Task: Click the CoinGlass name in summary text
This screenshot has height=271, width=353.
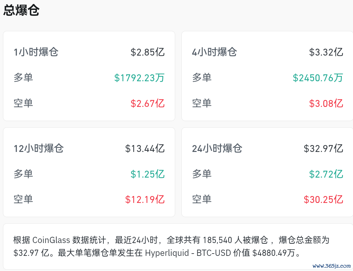Action: click(51, 240)
